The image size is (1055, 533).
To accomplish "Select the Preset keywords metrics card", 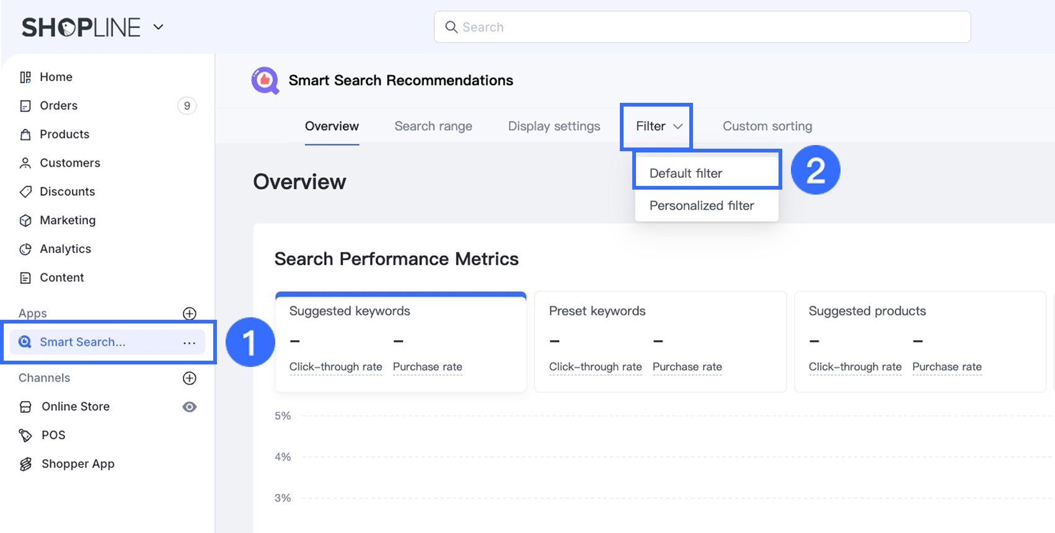I will click(x=660, y=341).
